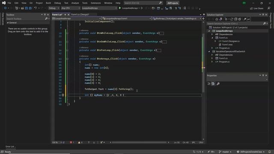Click Start Without Debugging outline play icon
Image resolution: width=274 pixels, height=154 pixels.
tap(142, 8)
